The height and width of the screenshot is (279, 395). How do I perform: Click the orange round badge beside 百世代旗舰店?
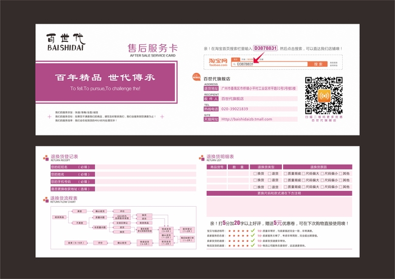(x=196, y=77)
